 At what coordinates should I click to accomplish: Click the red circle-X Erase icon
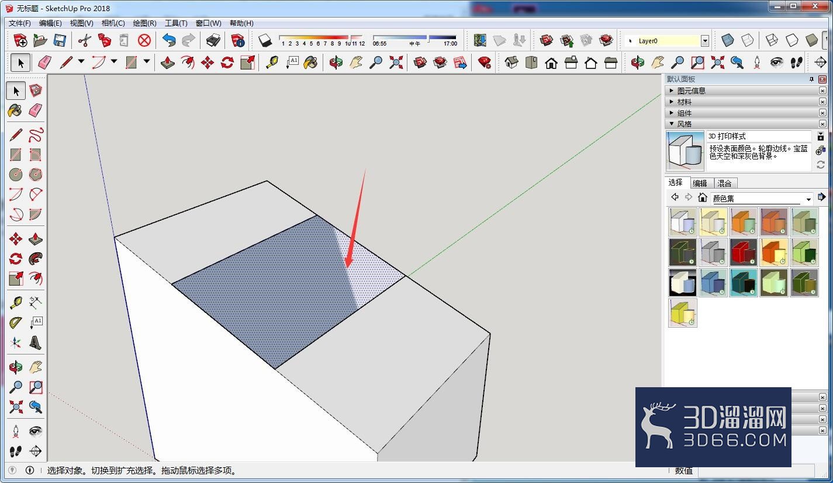point(144,40)
